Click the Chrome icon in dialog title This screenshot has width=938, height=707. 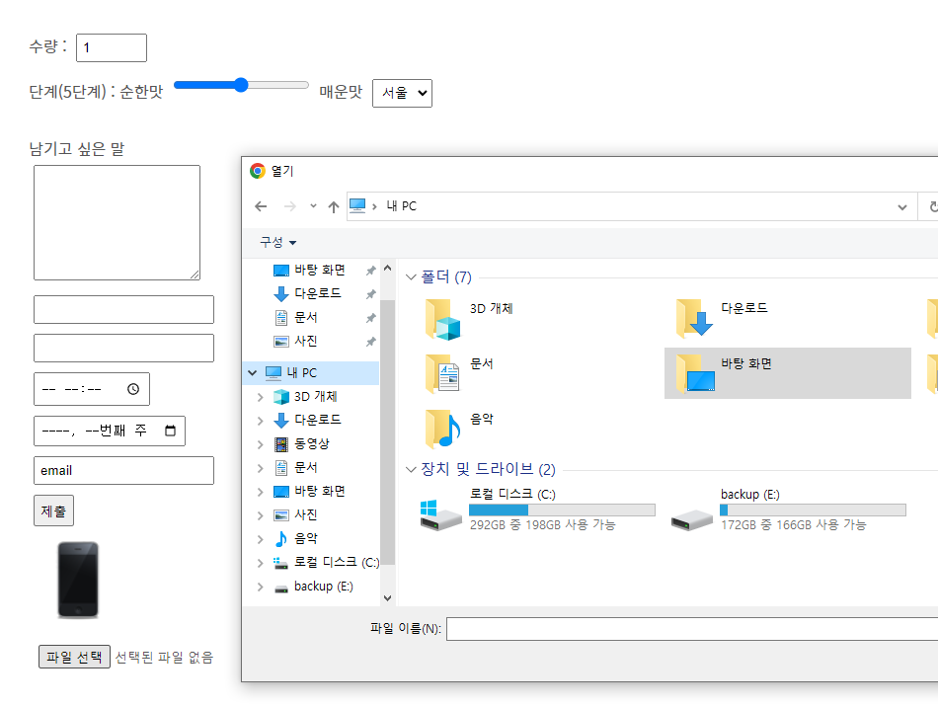tap(258, 171)
